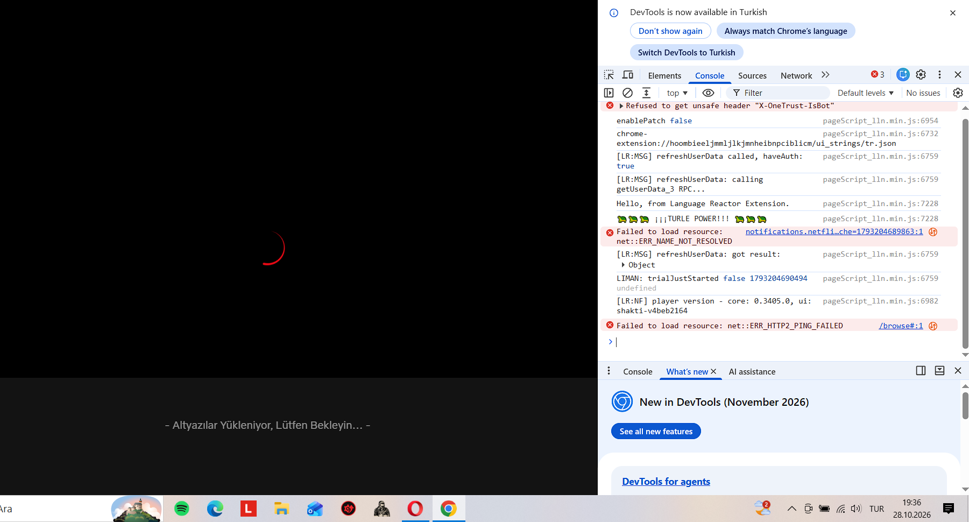Dismiss the Turkish language info banner
This screenshot has width=969, height=522.
point(953,13)
